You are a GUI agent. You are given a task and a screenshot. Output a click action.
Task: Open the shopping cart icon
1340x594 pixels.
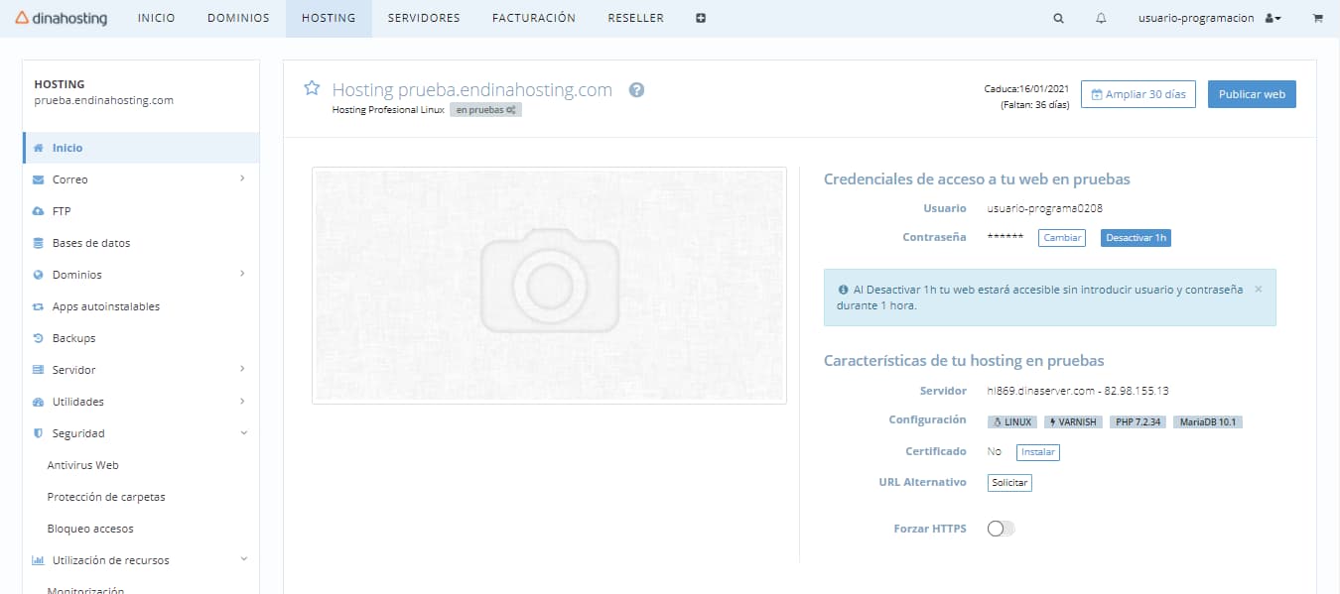point(1318,18)
